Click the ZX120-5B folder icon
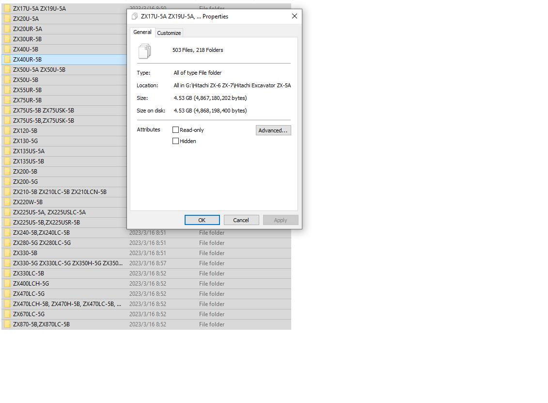This screenshot has width=548, height=403. tap(7, 131)
